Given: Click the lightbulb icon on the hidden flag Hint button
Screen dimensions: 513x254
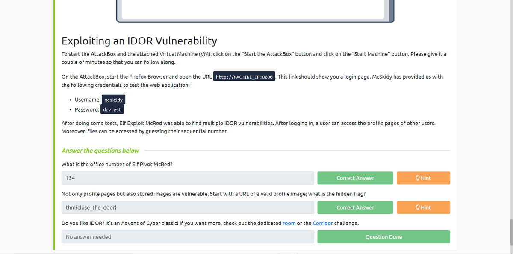Looking at the screenshot, I should click(418, 207).
